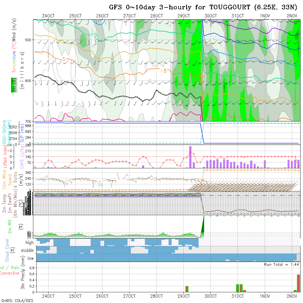Click the leftmost orange -5 contour label

(x=62, y=59)
